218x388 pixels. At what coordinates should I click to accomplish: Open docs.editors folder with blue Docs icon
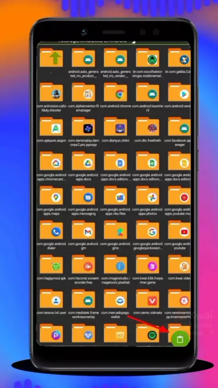pos(115,161)
